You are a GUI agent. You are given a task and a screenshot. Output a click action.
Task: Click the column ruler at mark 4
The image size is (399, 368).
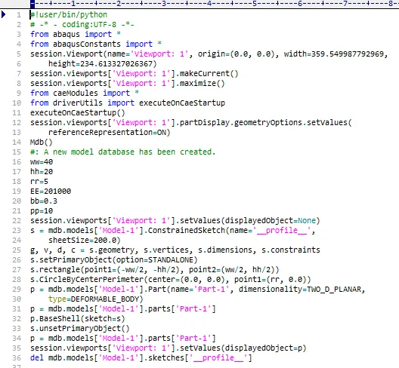click(209, 4)
